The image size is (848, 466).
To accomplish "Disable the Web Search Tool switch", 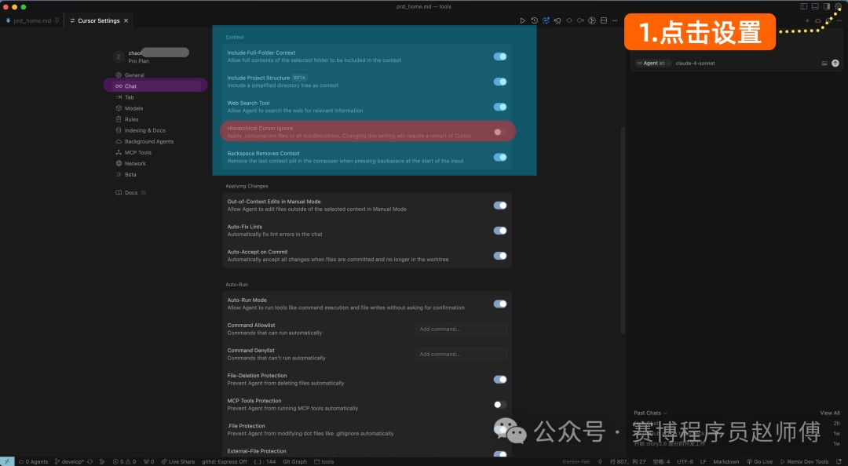I will coord(499,107).
